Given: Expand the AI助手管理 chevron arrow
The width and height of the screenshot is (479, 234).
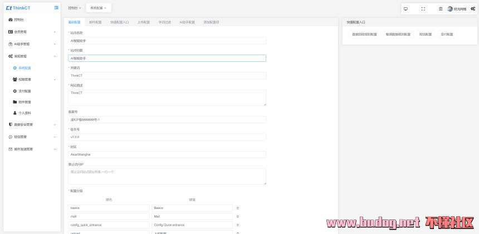Looking at the screenshot, I should point(55,44).
